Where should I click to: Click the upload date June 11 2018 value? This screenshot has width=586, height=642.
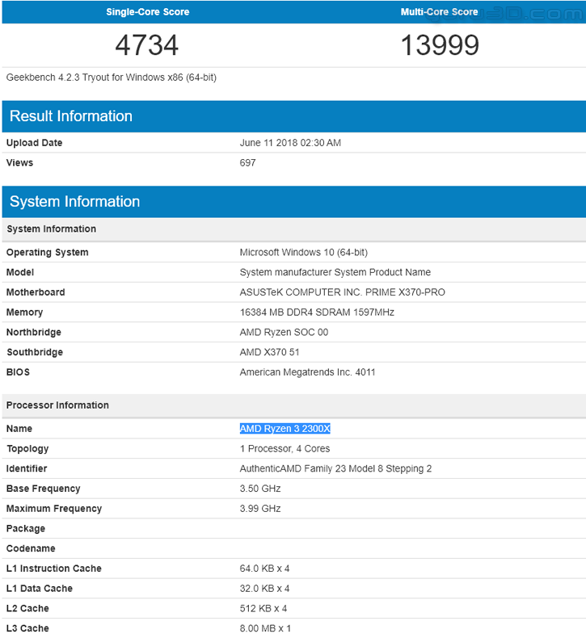click(290, 143)
